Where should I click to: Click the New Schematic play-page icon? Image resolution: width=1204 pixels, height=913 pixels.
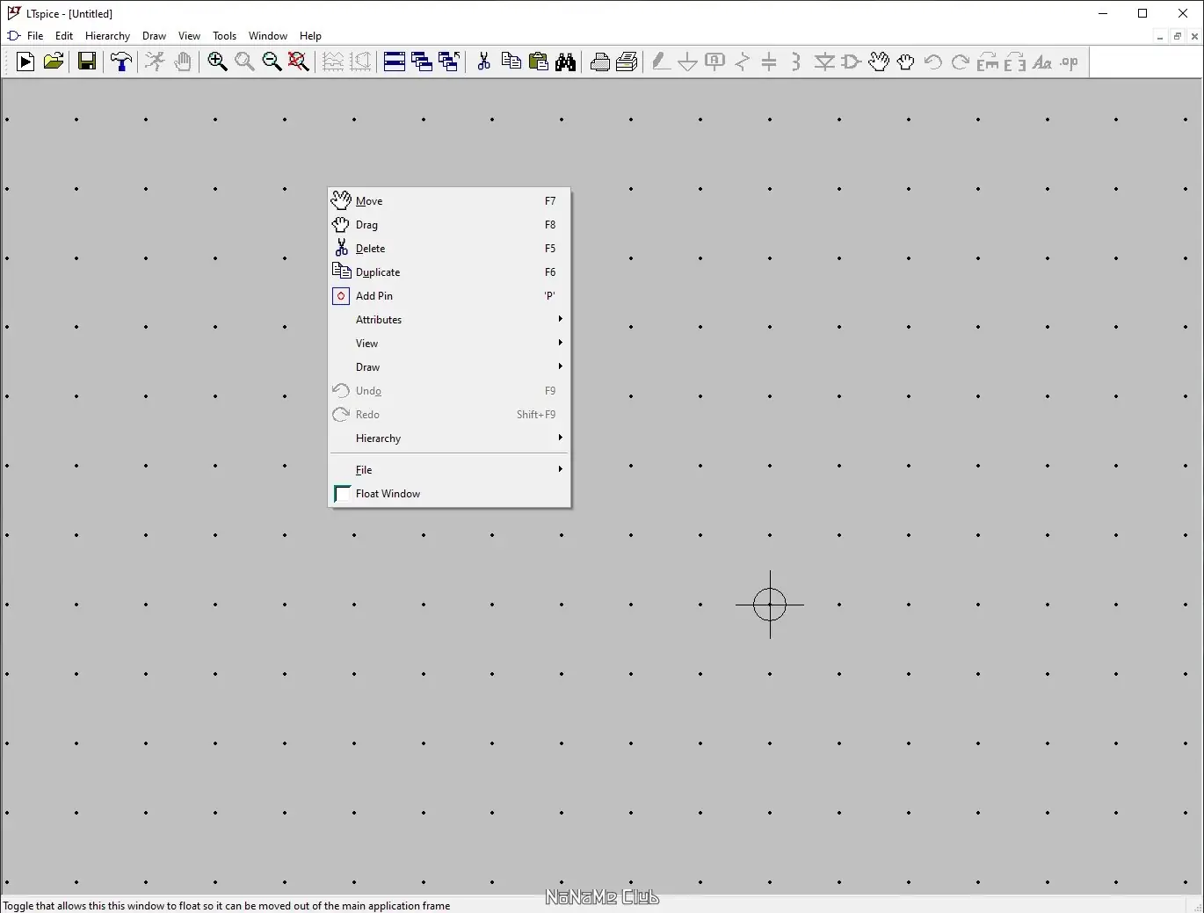[25, 62]
